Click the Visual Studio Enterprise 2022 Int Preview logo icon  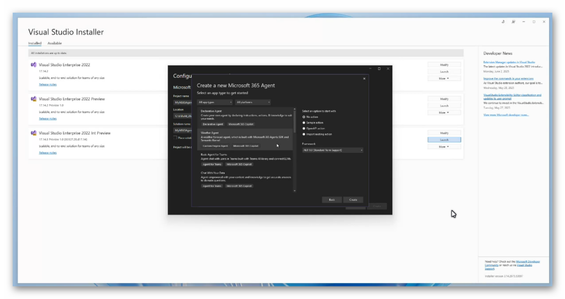tap(34, 133)
